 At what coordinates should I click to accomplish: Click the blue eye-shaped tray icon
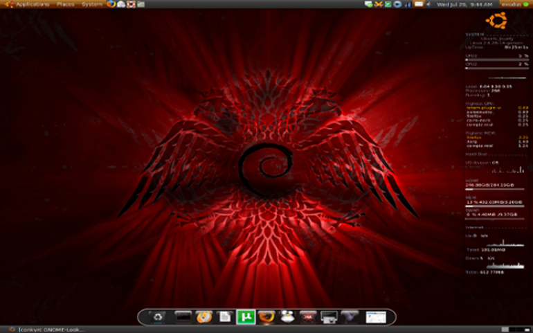[x=397, y=4]
